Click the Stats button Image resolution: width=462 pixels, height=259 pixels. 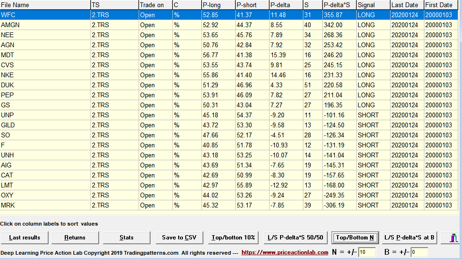[x=127, y=238]
